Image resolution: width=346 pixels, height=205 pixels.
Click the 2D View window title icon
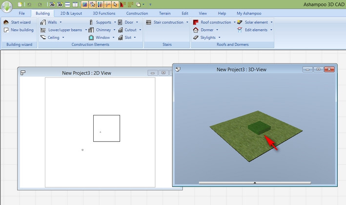click(23, 73)
